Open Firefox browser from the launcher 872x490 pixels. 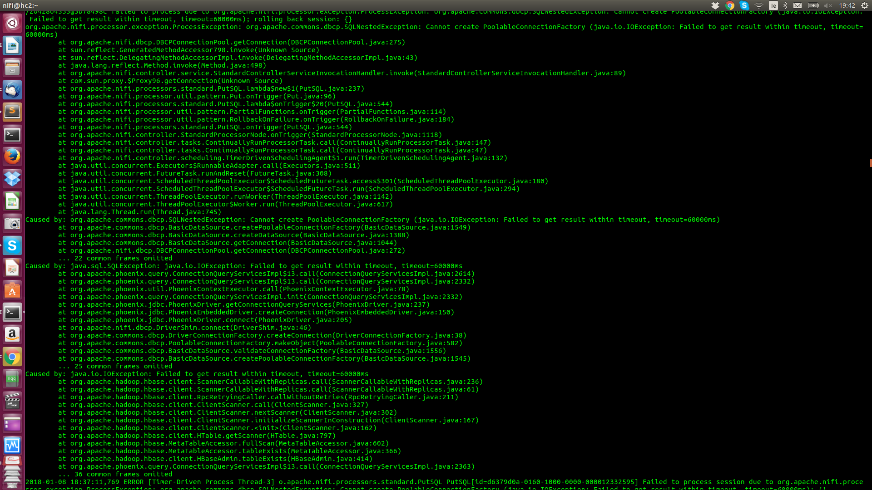pos(12,157)
